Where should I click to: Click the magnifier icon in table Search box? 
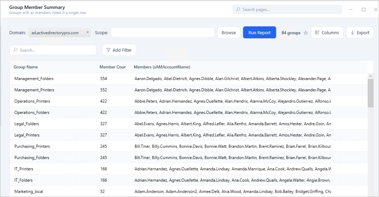(x=15, y=50)
